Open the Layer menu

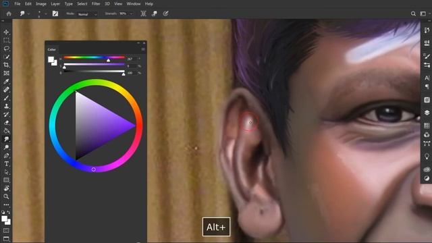(55, 4)
